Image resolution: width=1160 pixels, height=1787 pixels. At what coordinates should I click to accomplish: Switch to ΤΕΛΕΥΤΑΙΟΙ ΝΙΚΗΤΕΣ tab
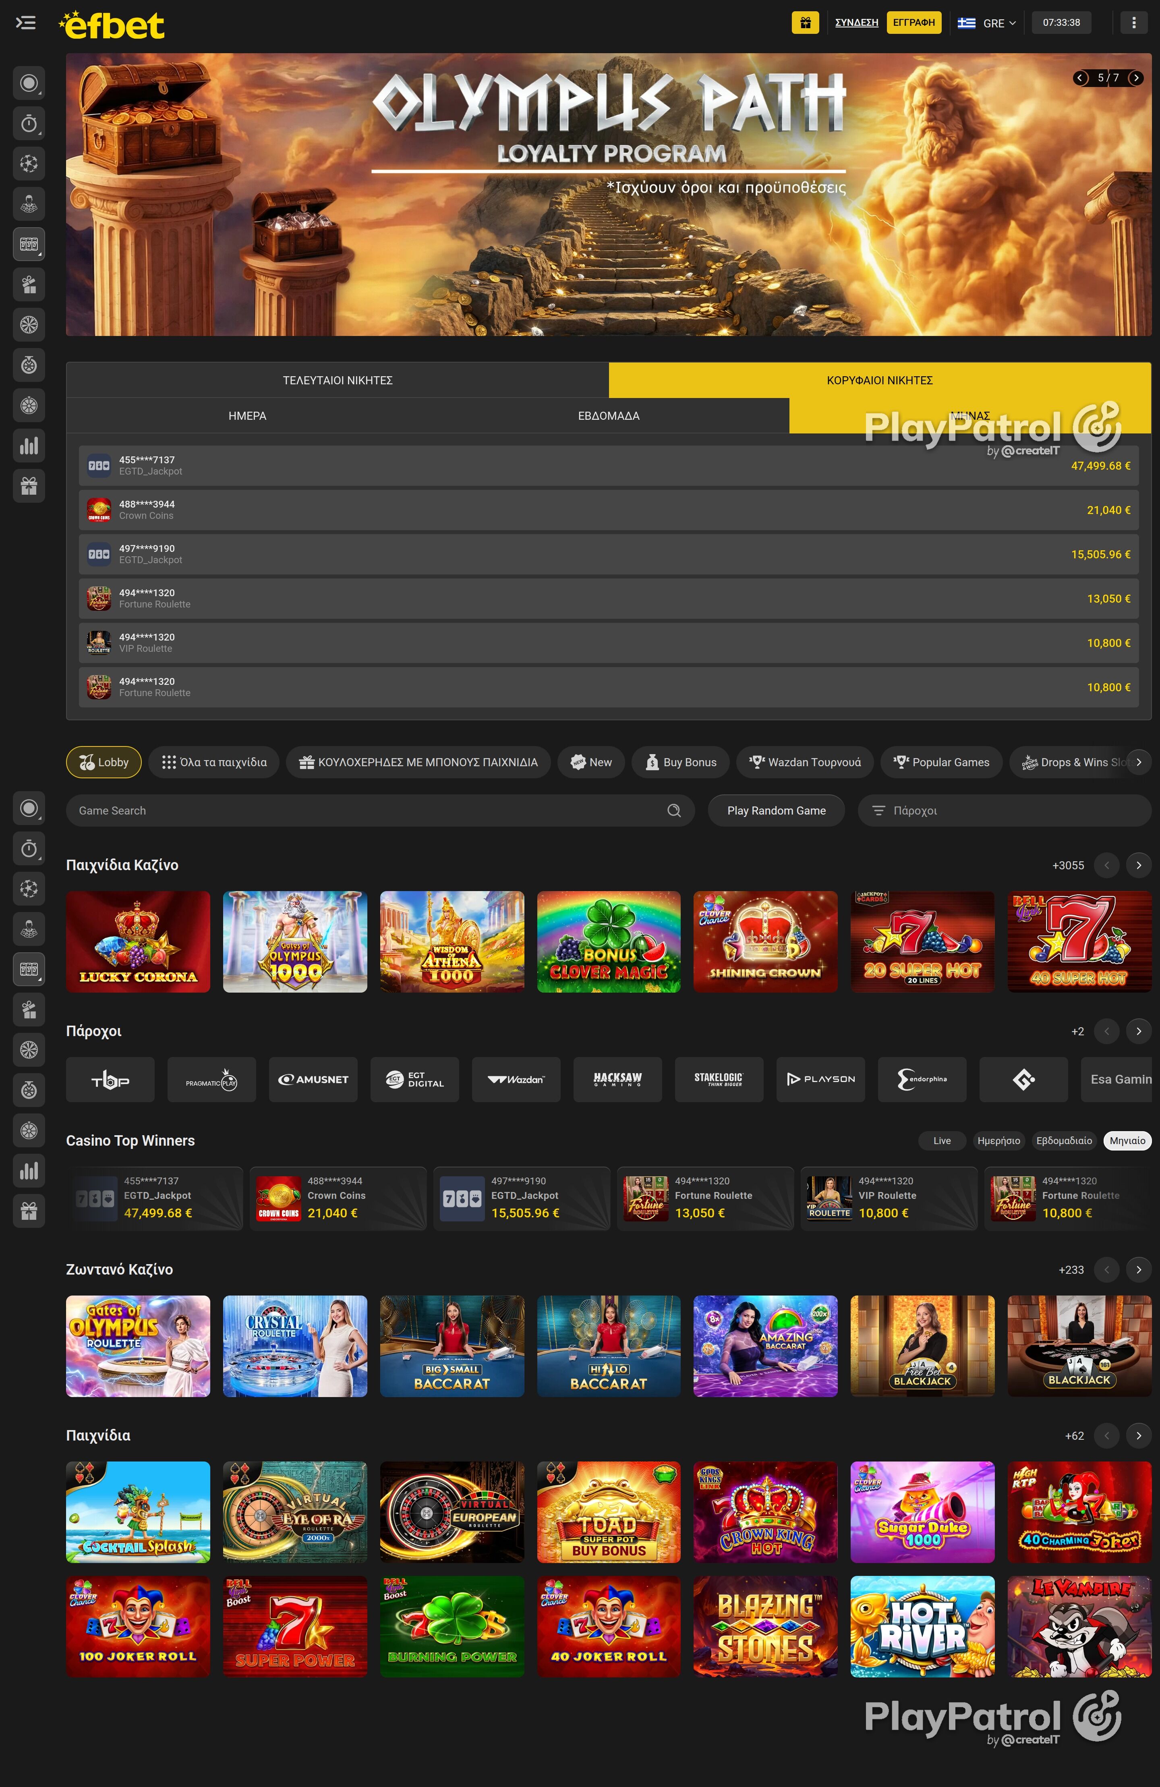[x=338, y=380]
